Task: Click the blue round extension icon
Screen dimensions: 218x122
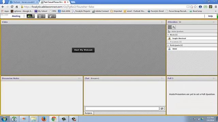Action: click(x=200, y=7)
